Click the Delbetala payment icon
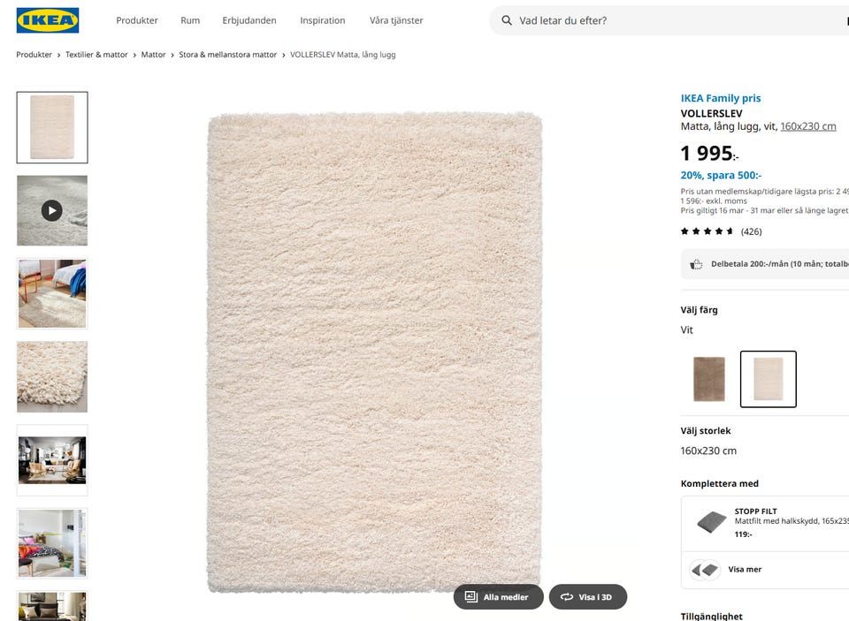The image size is (849, 621). pos(696,264)
